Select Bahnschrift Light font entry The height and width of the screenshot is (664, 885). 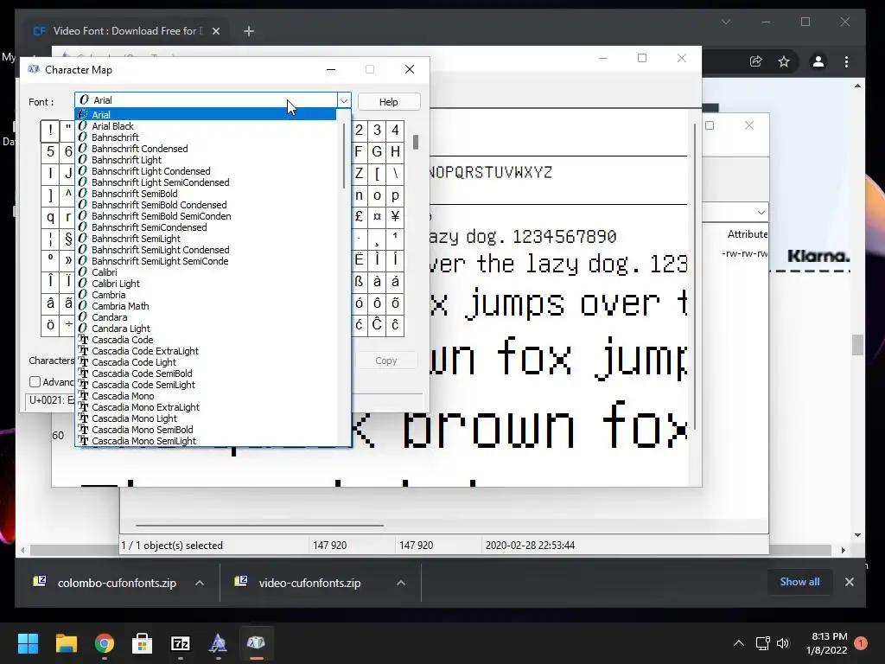207,160
